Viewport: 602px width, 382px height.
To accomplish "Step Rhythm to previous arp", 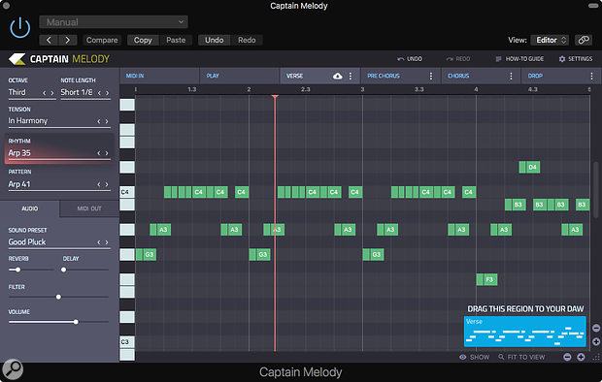I will click(x=99, y=153).
